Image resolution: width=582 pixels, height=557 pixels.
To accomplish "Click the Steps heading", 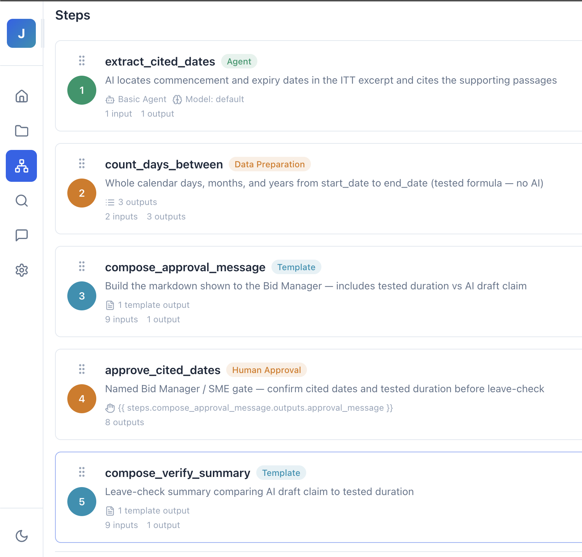I will pos(73,15).
